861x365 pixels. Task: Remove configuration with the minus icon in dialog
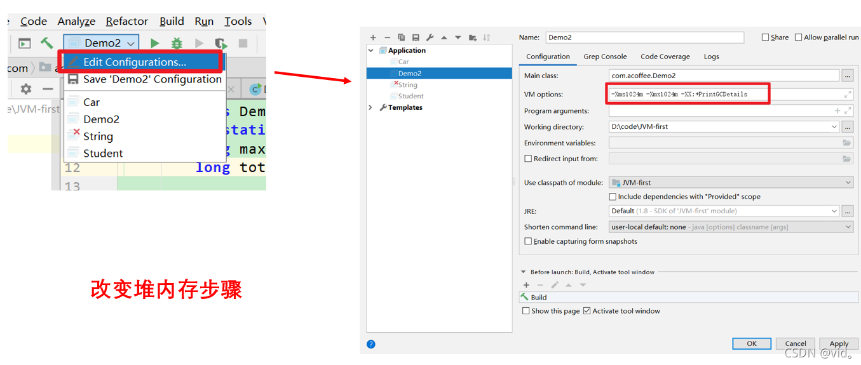(x=387, y=37)
